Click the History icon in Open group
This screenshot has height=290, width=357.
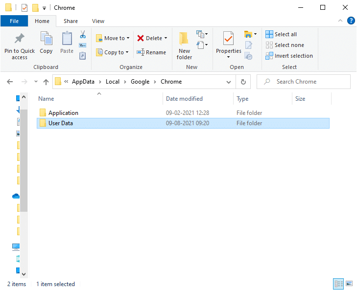(248, 56)
